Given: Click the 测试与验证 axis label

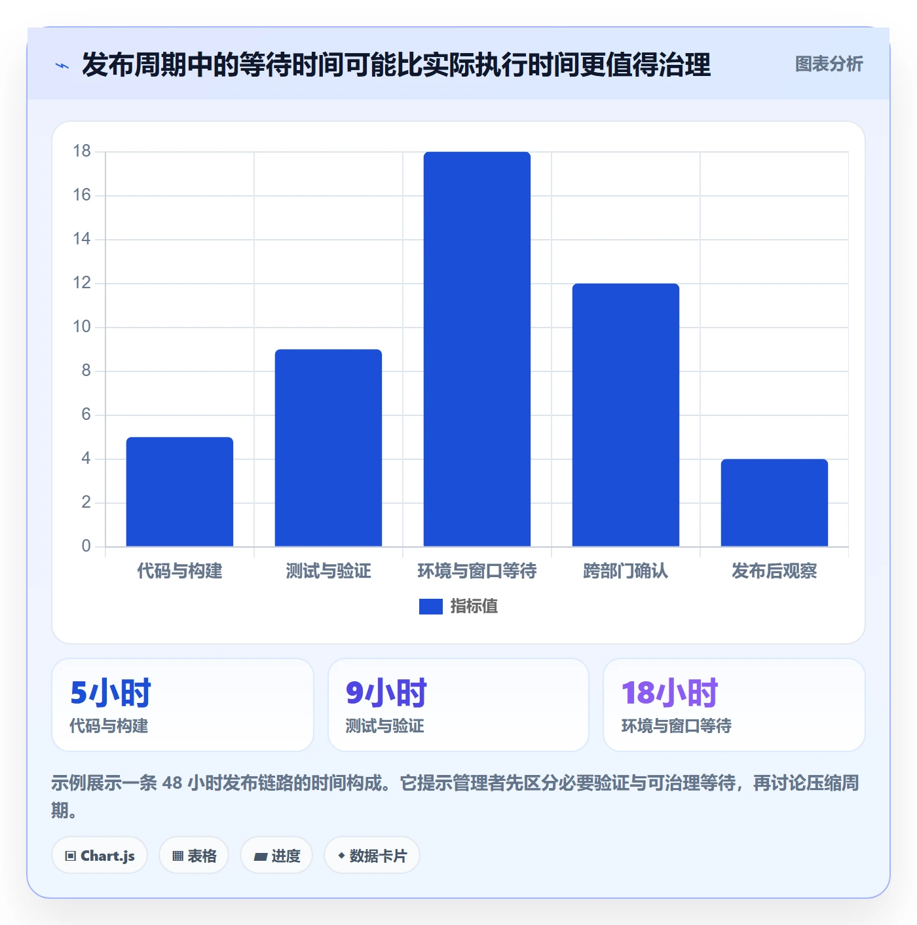Looking at the screenshot, I should click(x=328, y=571).
